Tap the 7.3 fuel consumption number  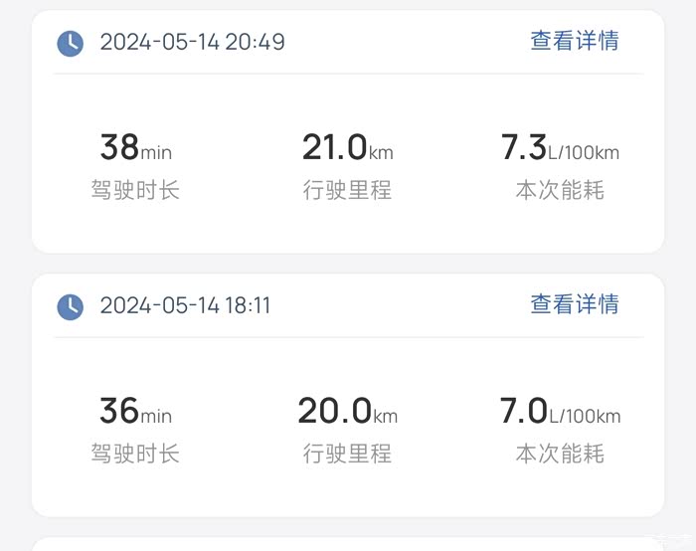[x=524, y=148]
